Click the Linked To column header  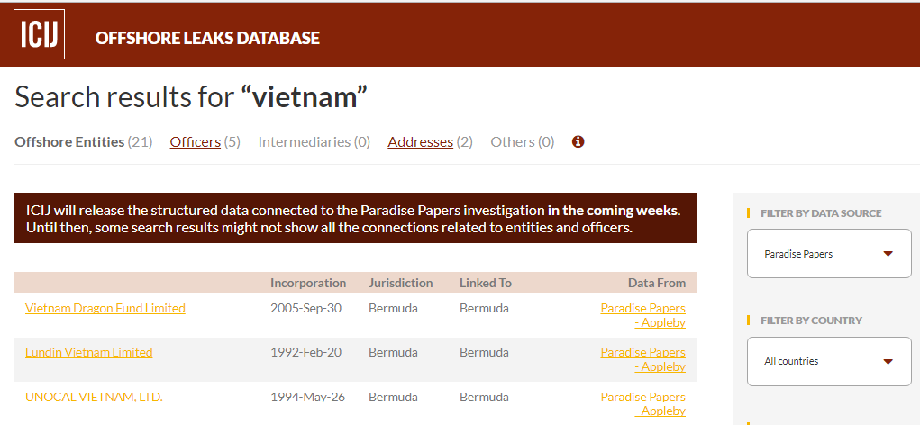coord(485,283)
